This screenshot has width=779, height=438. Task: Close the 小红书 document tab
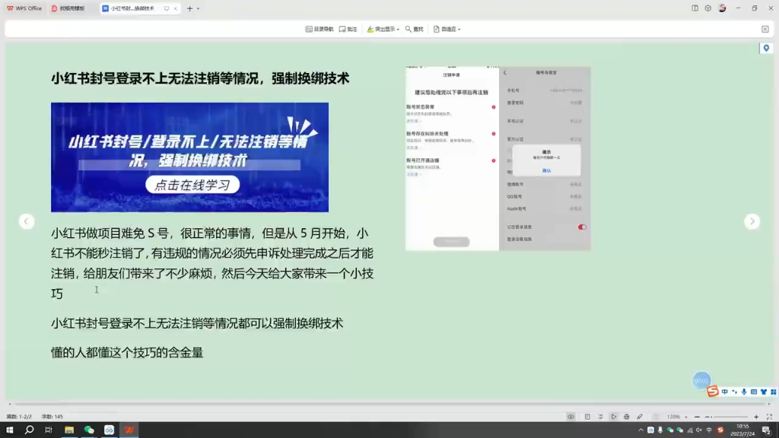click(176, 8)
